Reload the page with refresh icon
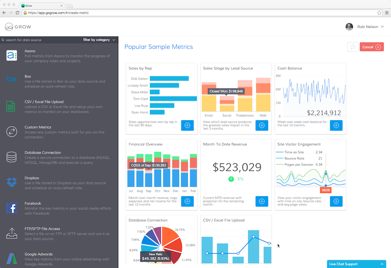391x268 pixels. [x=17, y=13]
